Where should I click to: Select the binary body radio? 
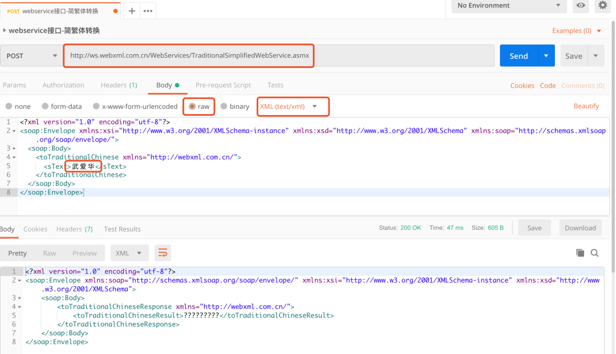coord(224,107)
